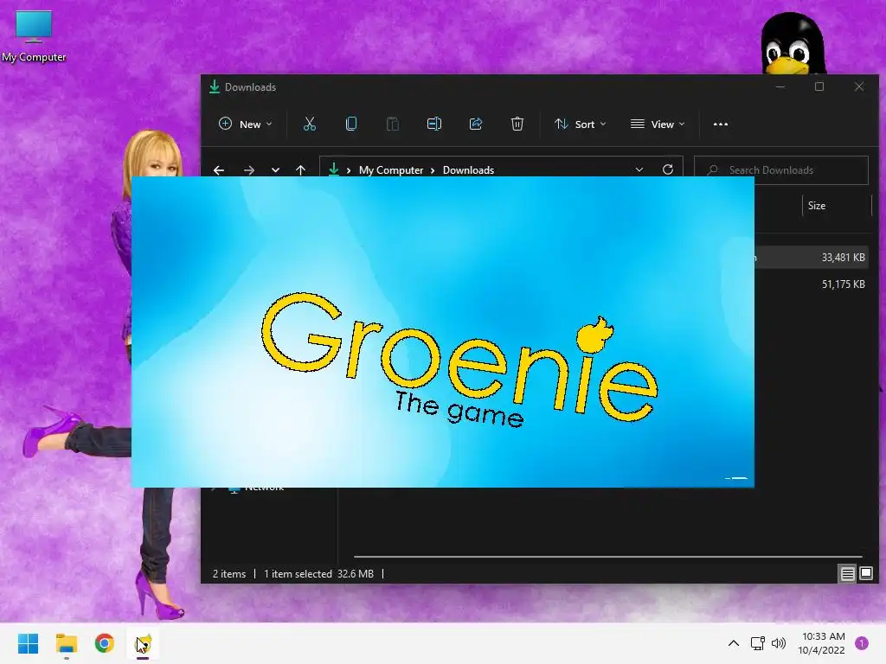Expand the address bar history dropdown
Image resolution: width=886 pixels, height=664 pixels.
click(x=639, y=170)
